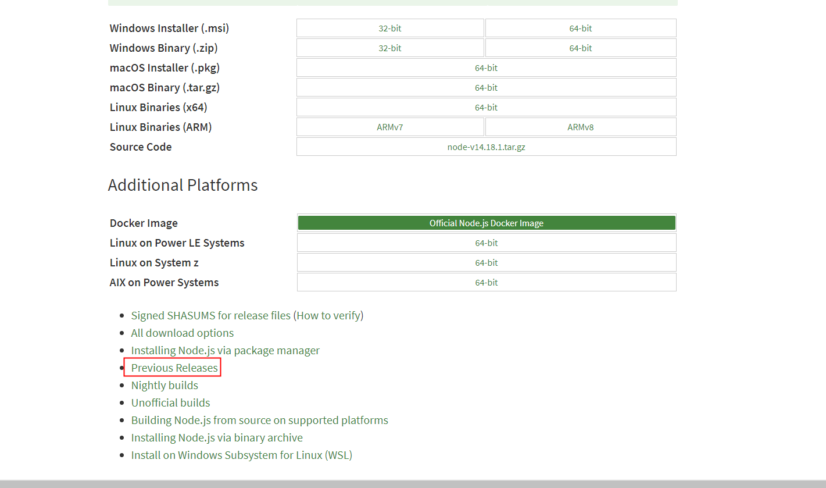Download Linux ARMv8 binaries
Screen dimensions: 826x488
[581, 127]
